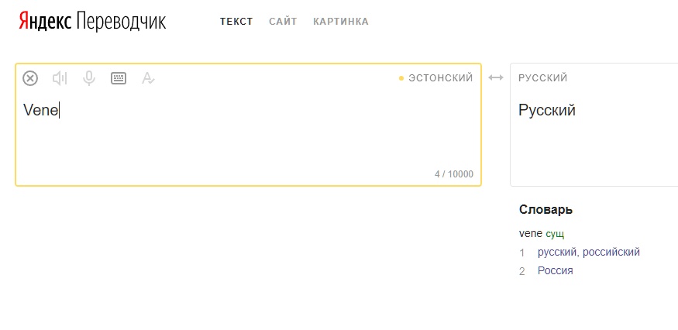Image resolution: width=678 pixels, height=330 pixels.
Task: Activate voice input microphone icon
Action: tap(89, 78)
